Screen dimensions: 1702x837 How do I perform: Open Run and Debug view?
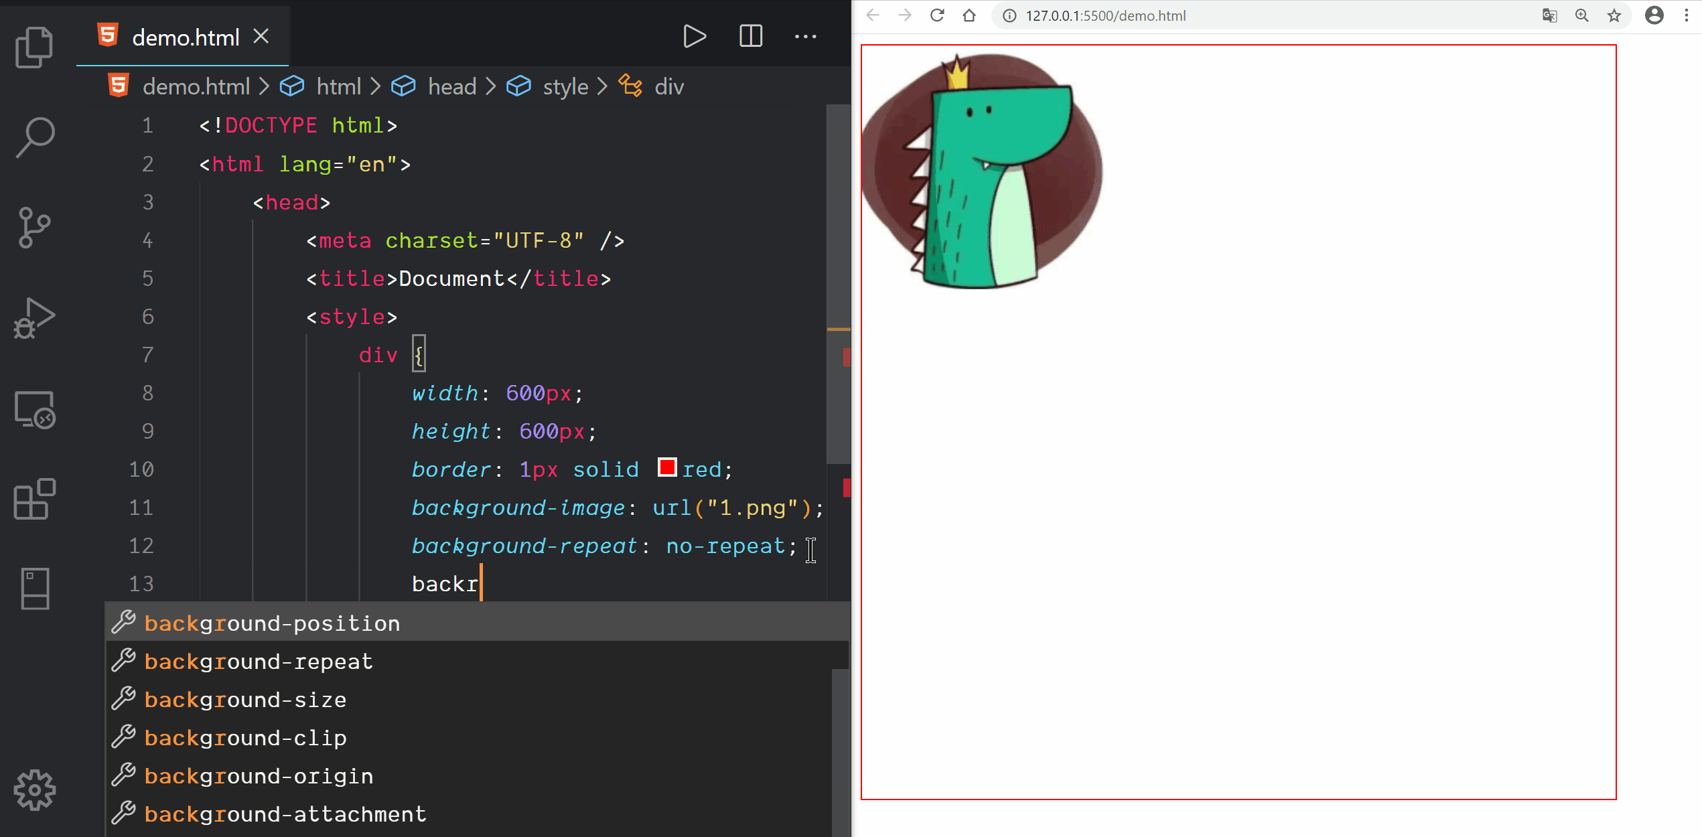34,318
